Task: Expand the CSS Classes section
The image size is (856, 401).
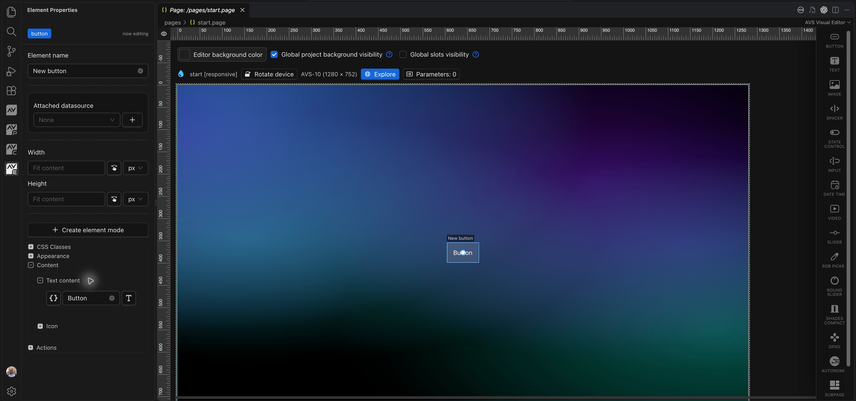Action: click(x=31, y=247)
